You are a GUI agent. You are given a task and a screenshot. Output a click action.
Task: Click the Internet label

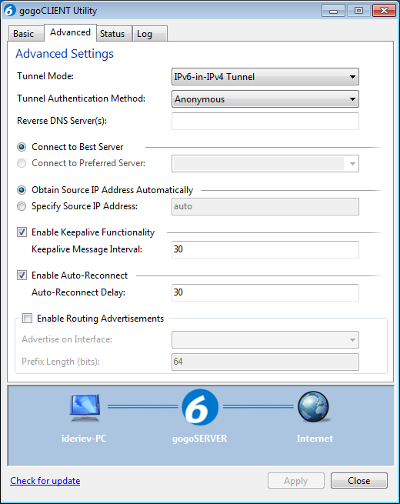(x=315, y=439)
